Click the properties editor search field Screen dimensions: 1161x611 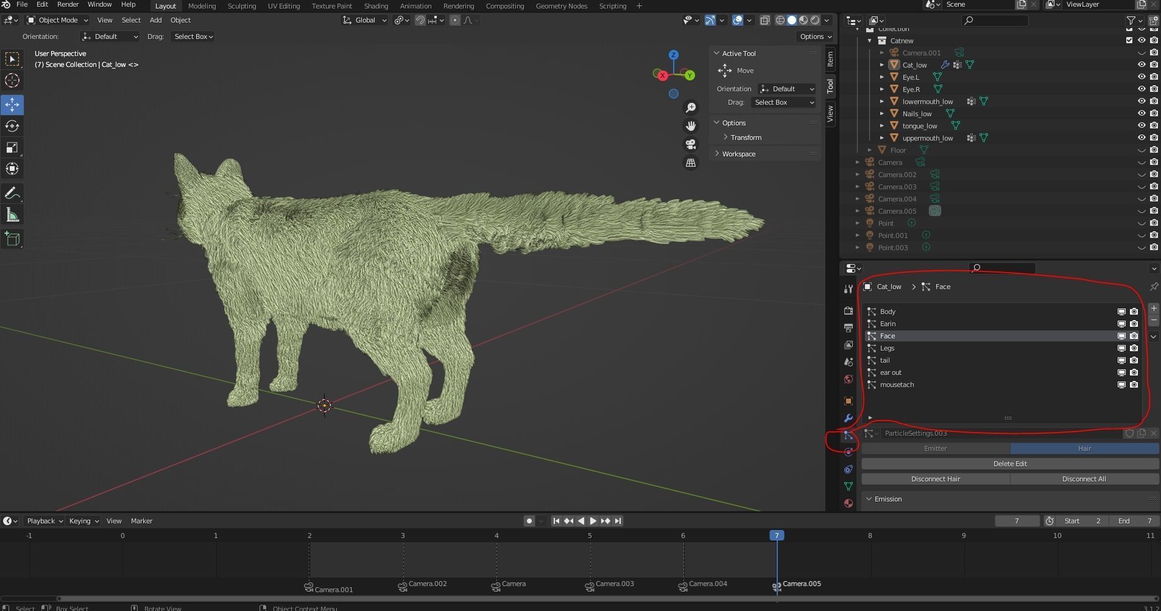pos(1002,268)
